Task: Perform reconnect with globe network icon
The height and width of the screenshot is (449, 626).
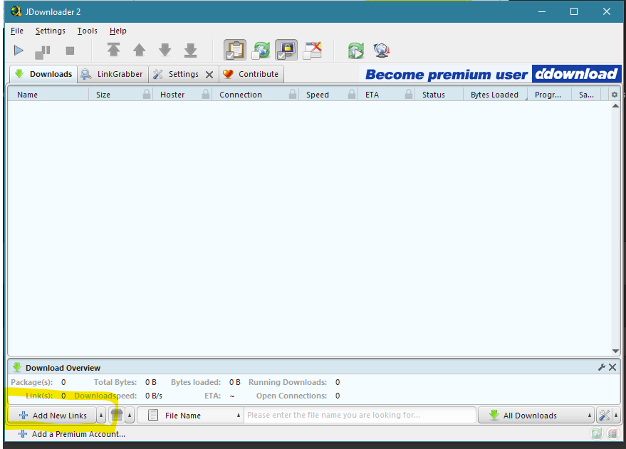Action: (382, 51)
